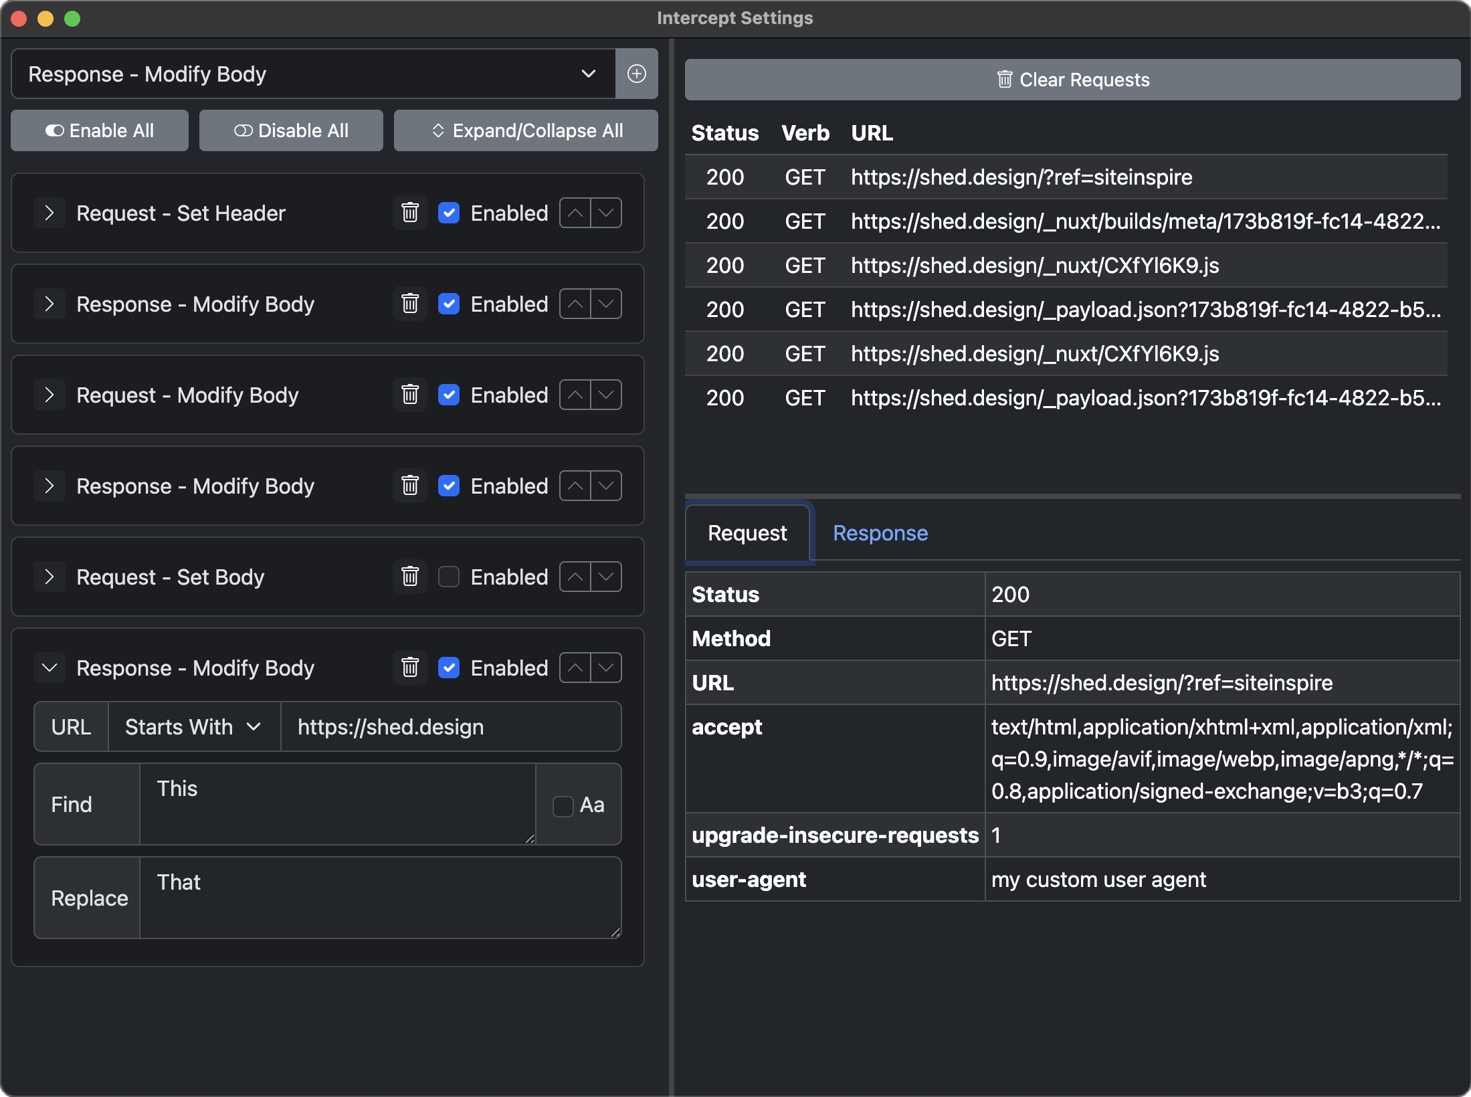Enable the "Request - Set Body" rule
The height and width of the screenshot is (1097, 1471).
449,577
